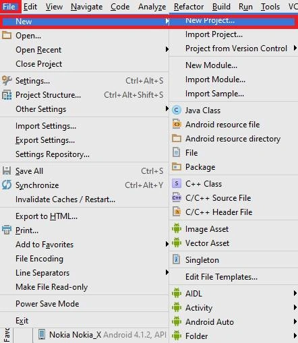Expand the Project from Version Control submenu
298x343 pixels.
(233, 49)
